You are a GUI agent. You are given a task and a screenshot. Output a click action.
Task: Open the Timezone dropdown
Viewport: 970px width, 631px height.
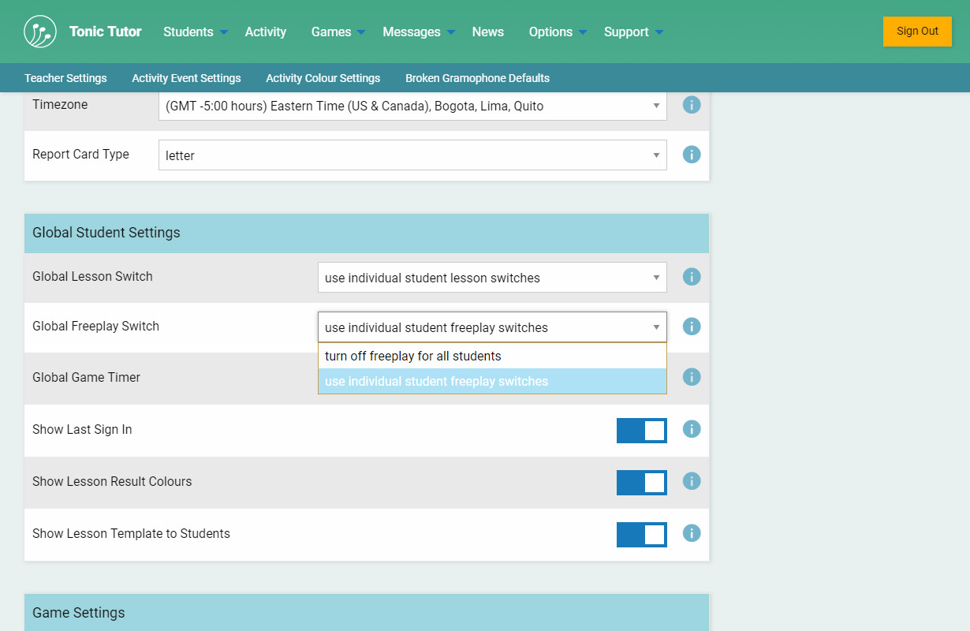click(412, 106)
